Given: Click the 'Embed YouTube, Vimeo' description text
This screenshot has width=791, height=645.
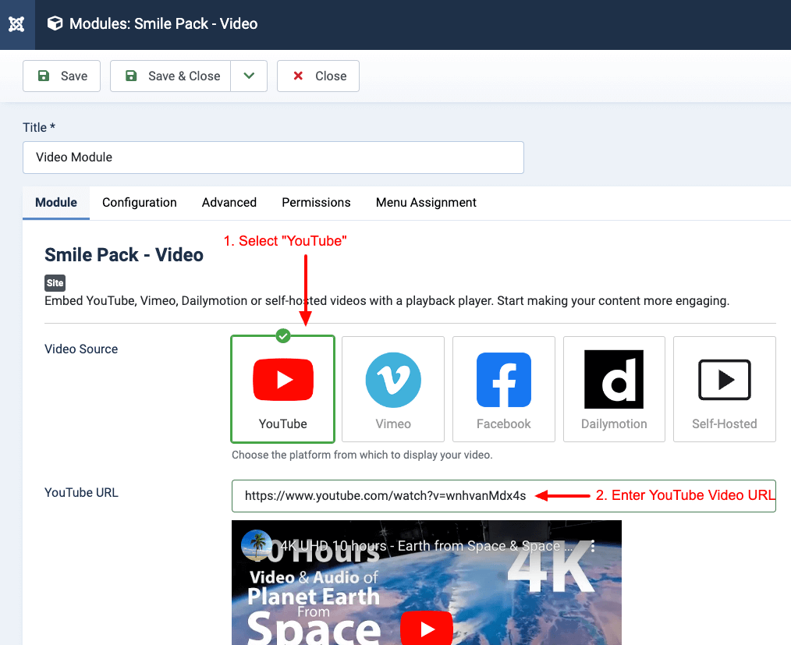Looking at the screenshot, I should tap(387, 301).
